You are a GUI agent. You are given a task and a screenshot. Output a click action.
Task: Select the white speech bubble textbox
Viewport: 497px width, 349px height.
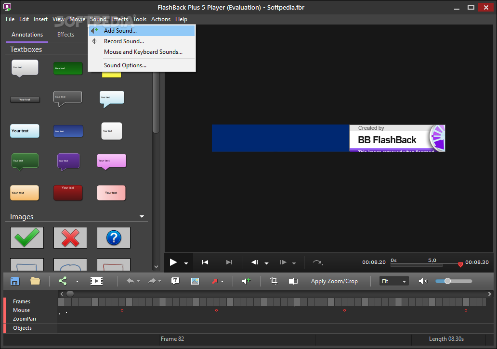25,68
